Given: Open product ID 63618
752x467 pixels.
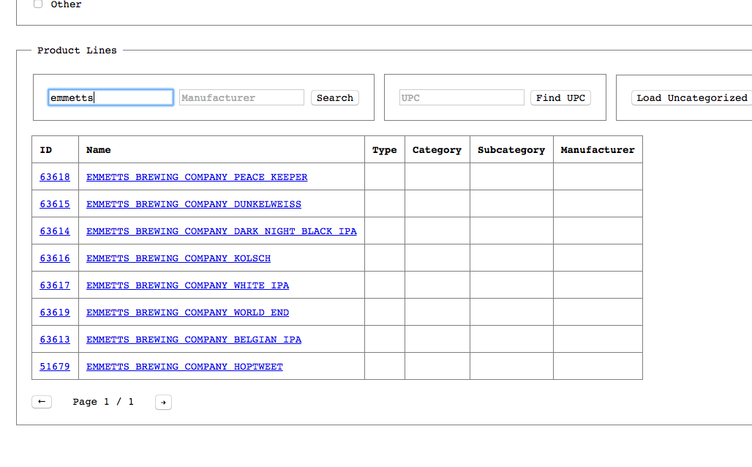Looking at the screenshot, I should tap(55, 177).
